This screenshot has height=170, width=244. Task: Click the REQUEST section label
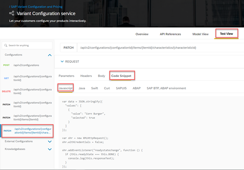tap(72, 62)
